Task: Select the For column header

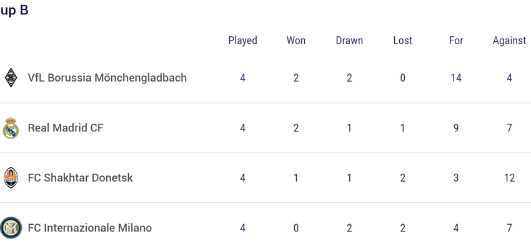Action: point(456,40)
